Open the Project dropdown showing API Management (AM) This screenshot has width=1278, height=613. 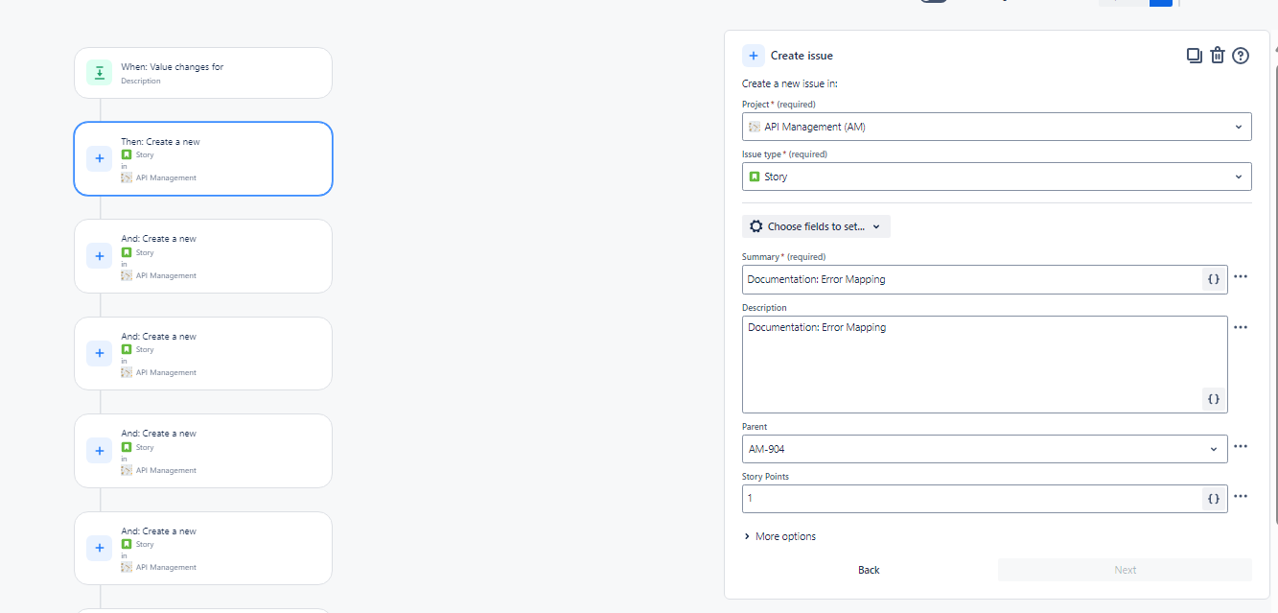click(x=997, y=127)
